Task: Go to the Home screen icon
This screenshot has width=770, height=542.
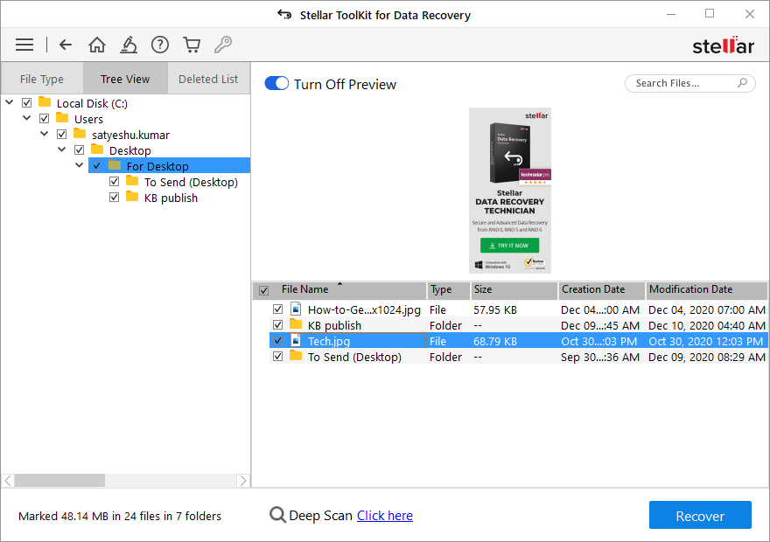Action: tap(97, 45)
